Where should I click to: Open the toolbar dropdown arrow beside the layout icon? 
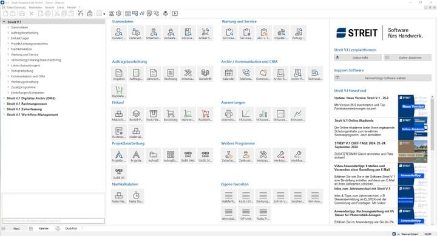pyautogui.click(x=104, y=14)
